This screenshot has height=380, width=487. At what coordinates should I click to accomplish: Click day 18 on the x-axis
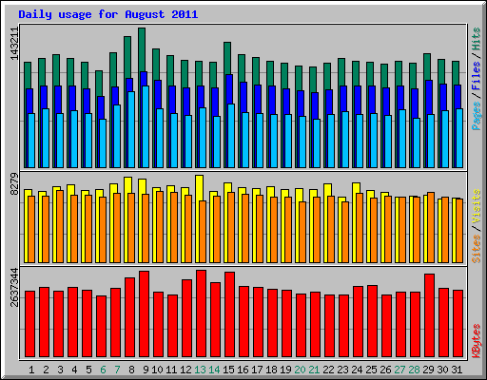click(x=271, y=370)
